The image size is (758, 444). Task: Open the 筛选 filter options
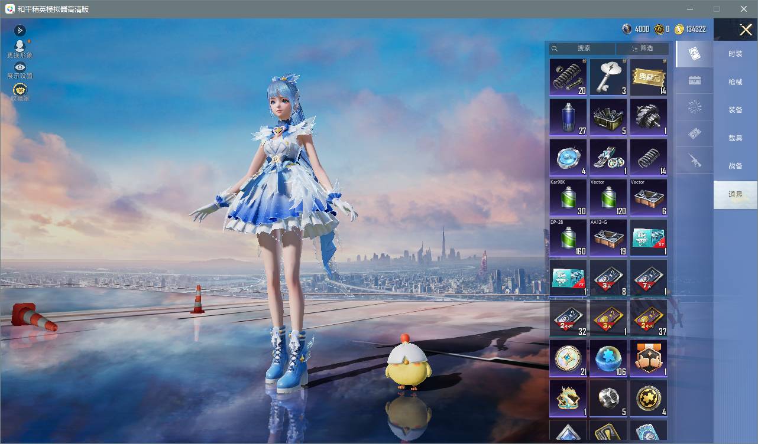coord(642,48)
